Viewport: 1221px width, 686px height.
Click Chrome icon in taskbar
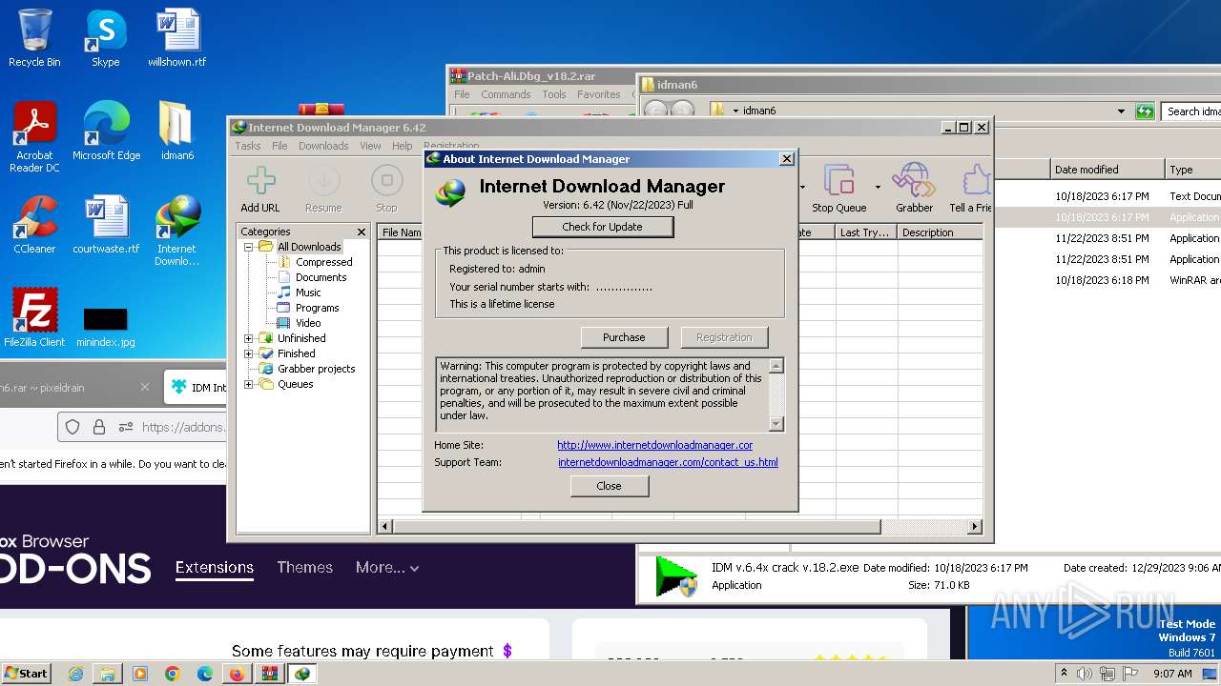(x=172, y=674)
